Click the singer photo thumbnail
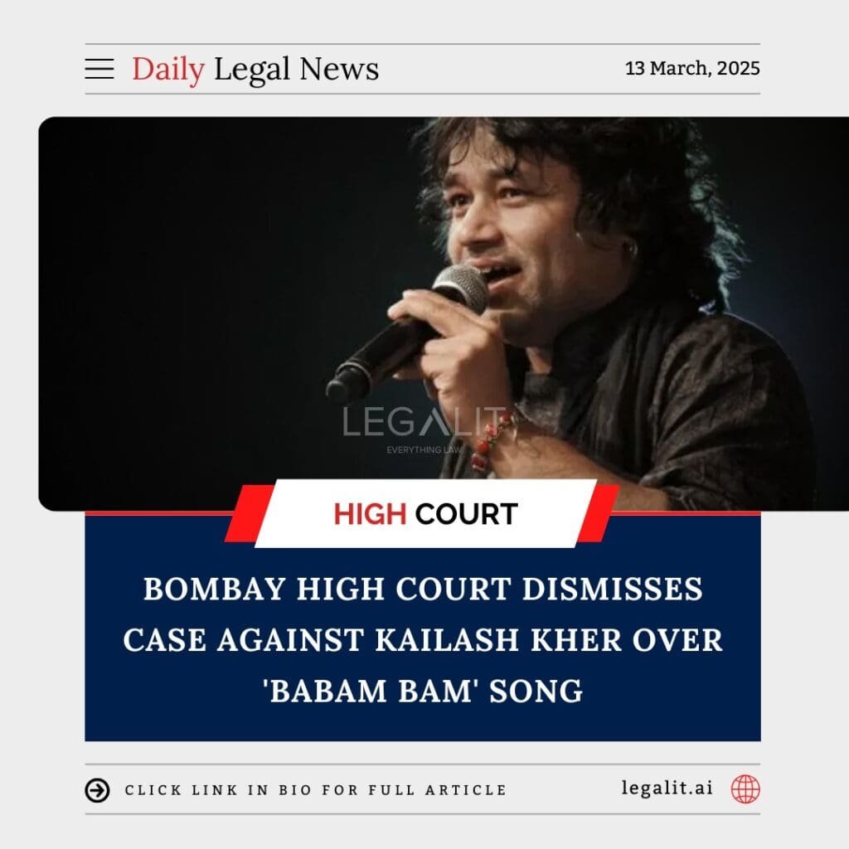Viewport: 849px width, 849px height. (x=444, y=313)
